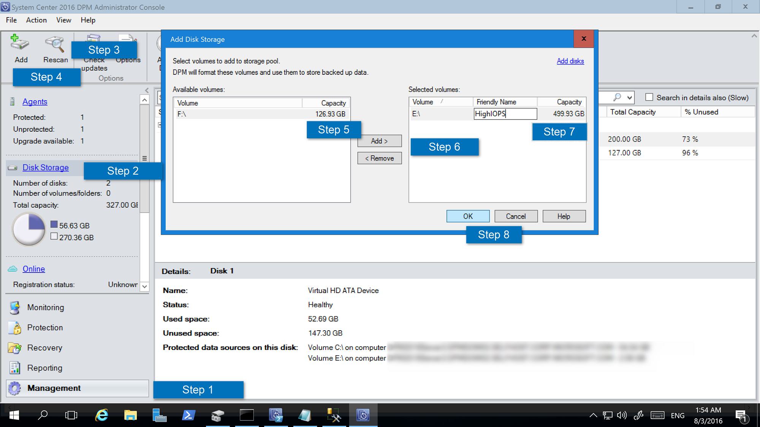Expand the Disk Storage section
Screen dimensions: 760x427
pyautogui.click(x=46, y=167)
